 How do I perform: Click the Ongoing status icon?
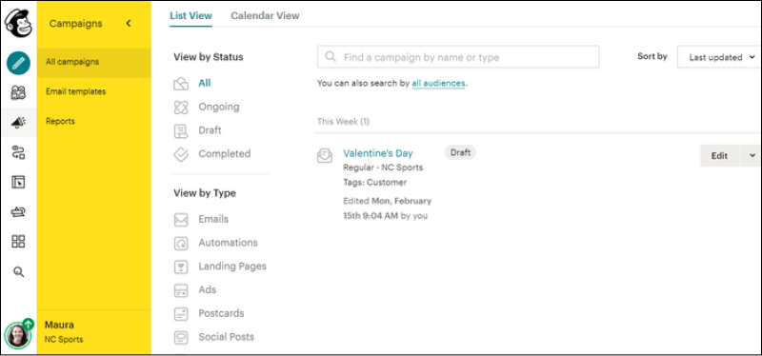[x=181, y=108]
